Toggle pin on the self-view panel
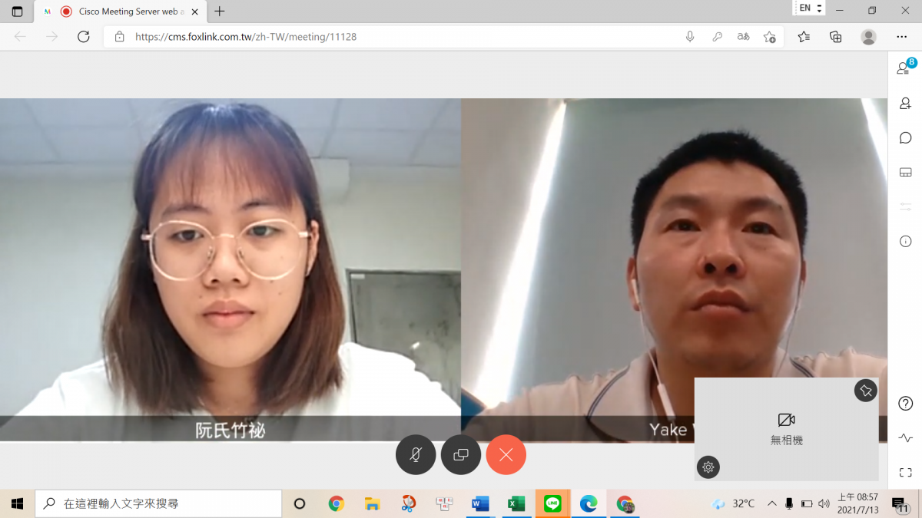Viewport: 922px width, 518px height. pos(866,391)
